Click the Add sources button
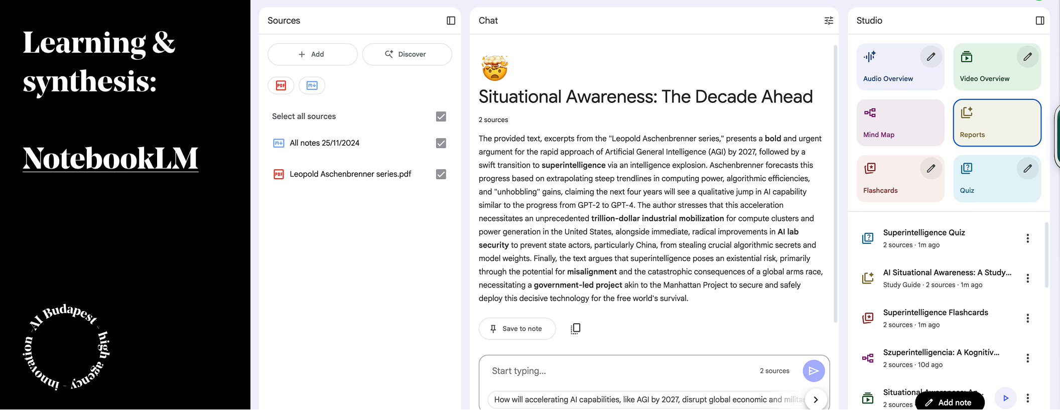1060x411 pixels. click(312, 54)
